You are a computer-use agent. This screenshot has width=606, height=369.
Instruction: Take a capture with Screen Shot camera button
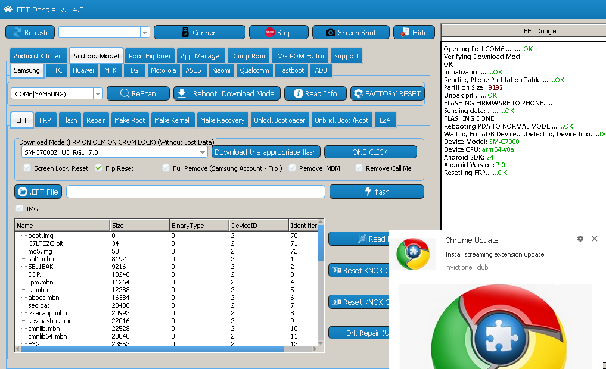(350, 32)
